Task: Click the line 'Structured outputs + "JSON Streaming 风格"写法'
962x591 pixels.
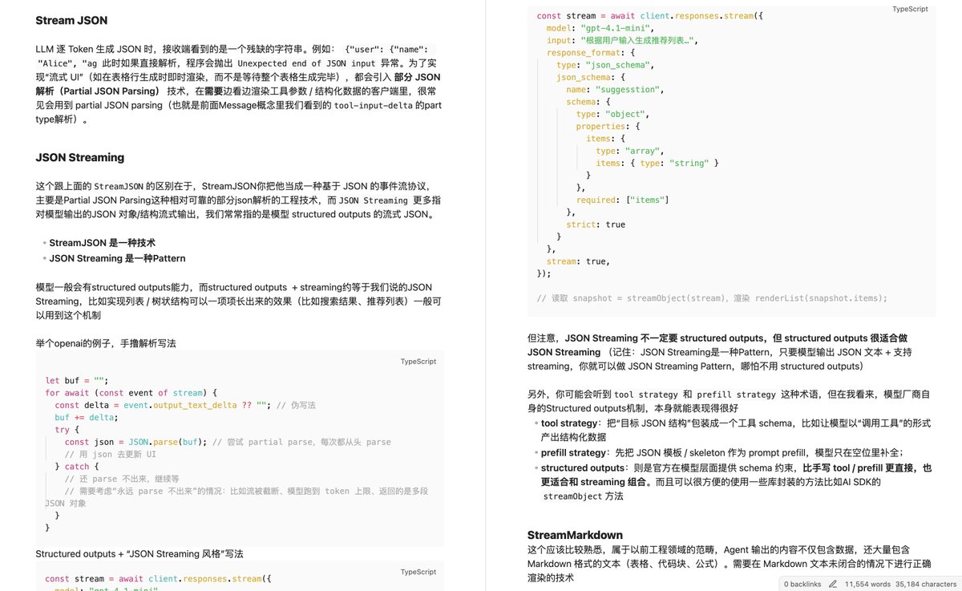Action: [139, 554]
